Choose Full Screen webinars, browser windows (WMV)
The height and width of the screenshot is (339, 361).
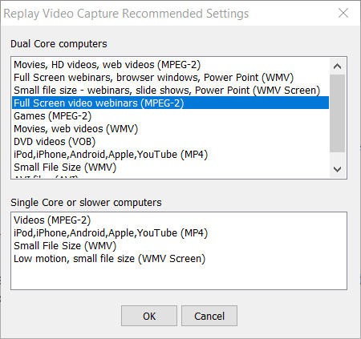pos(171,78)
